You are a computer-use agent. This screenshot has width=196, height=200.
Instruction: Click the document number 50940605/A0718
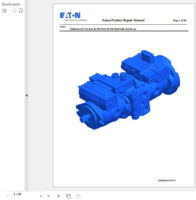[167, 181]
